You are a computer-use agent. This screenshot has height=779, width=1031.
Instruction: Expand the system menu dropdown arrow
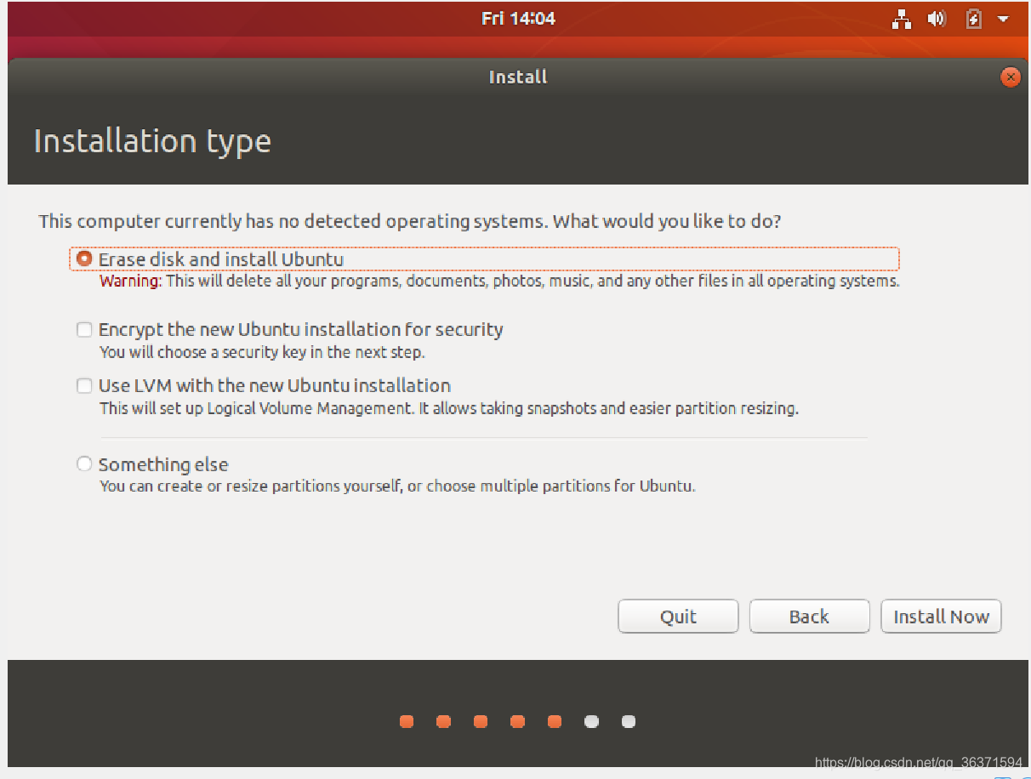point(1003,19)
